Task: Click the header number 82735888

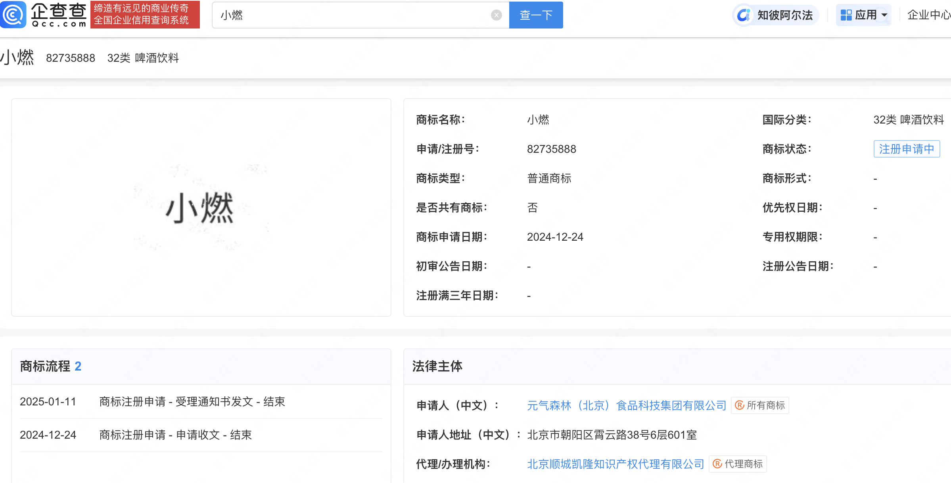Action: [71, 58]
